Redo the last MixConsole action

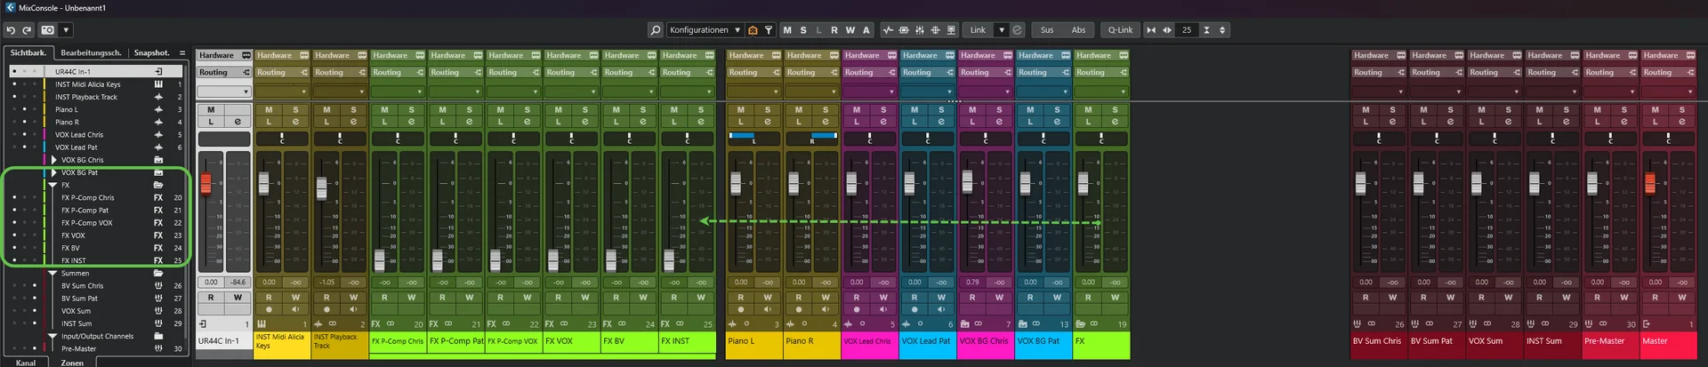click(x=27, y=30)
